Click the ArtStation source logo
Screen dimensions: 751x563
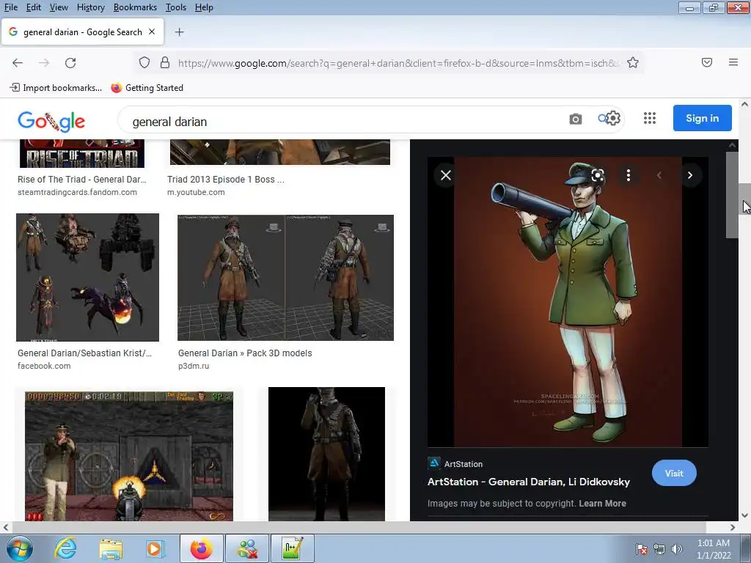point(434,463)
